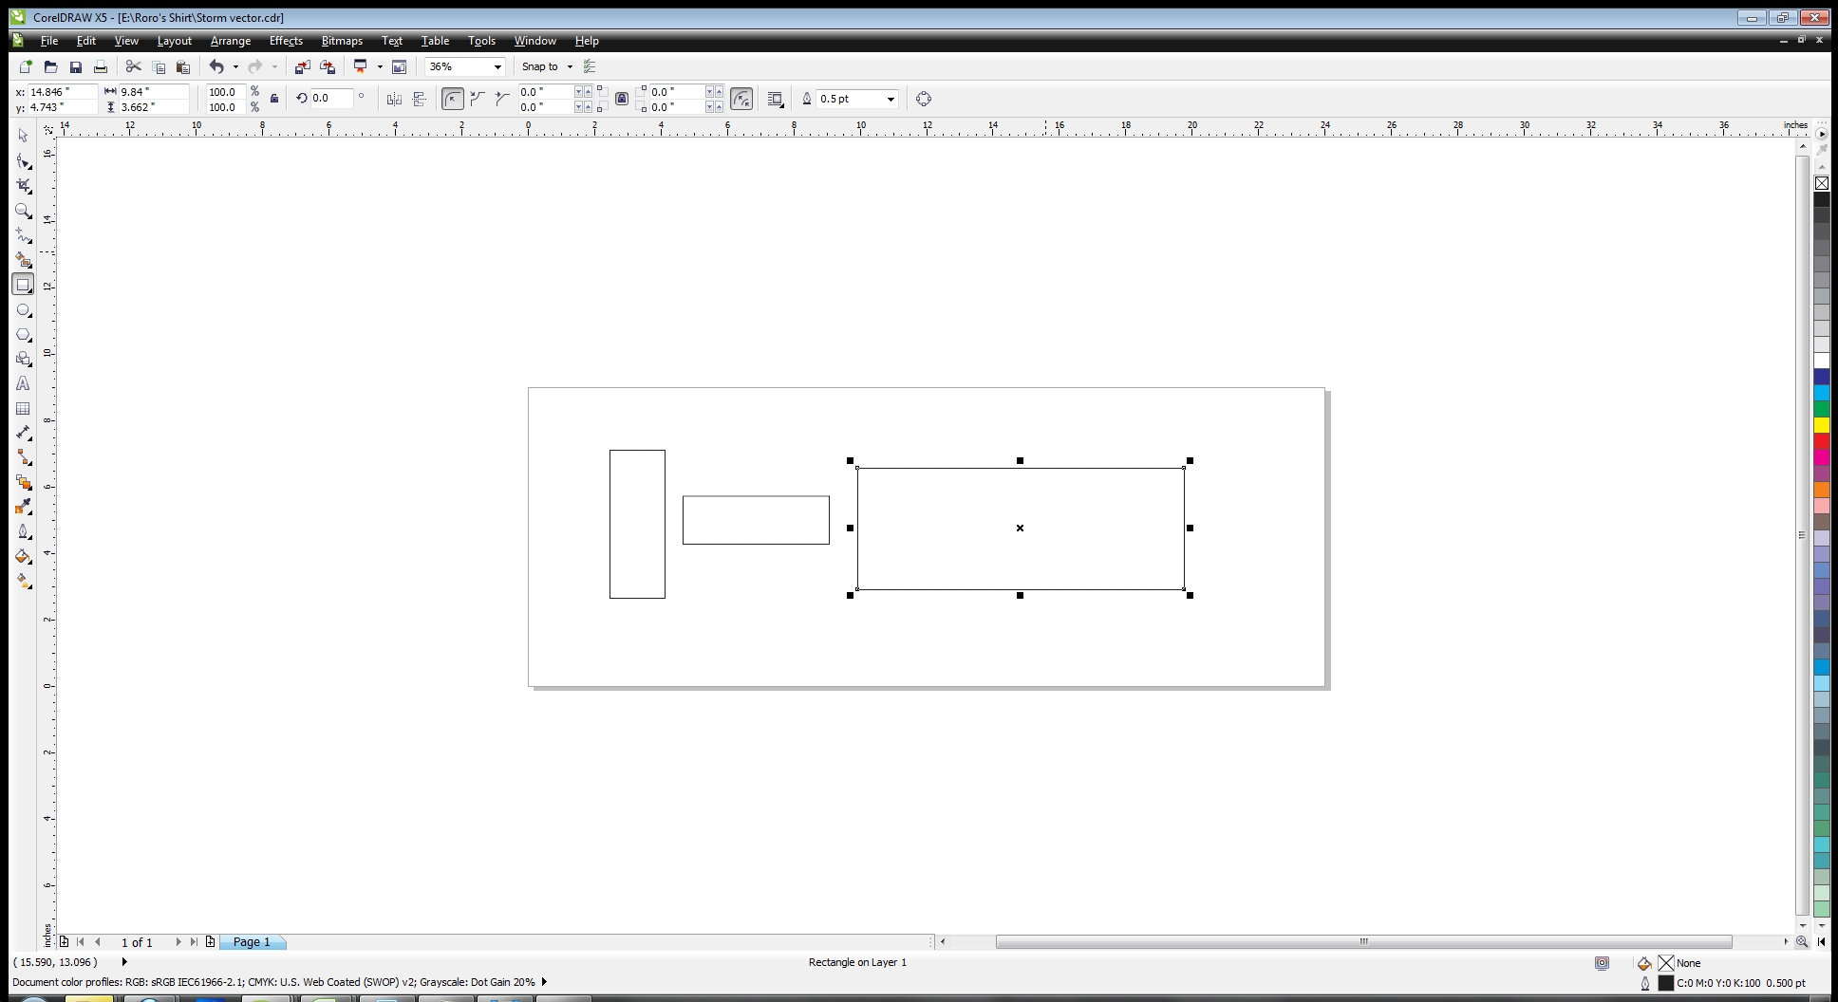
Task: Pick the yellow palette swatch
Action: (x=1822, y=425)
